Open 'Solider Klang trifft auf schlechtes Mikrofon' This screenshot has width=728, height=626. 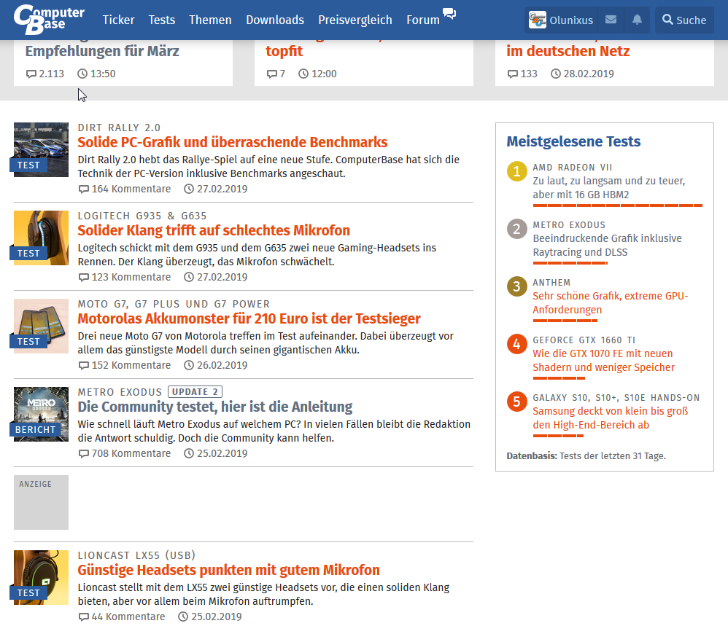pos(214,230)
